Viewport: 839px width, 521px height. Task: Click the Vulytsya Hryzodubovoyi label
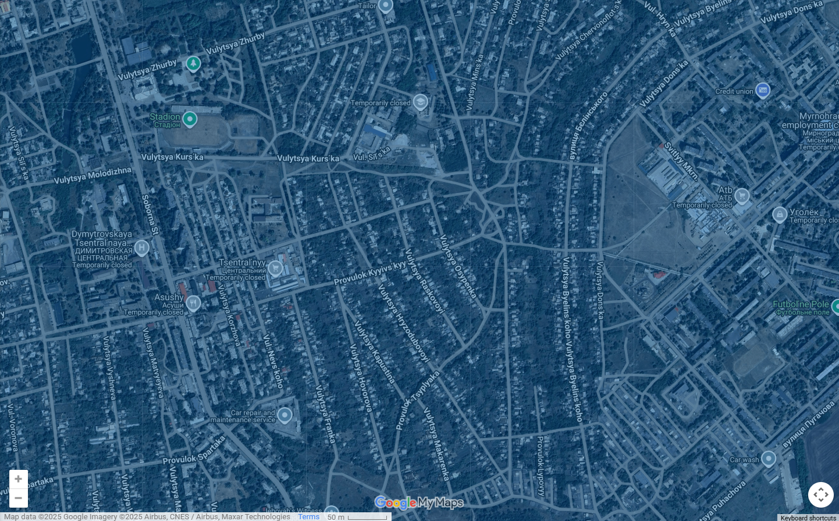click(x=404, y=323)
